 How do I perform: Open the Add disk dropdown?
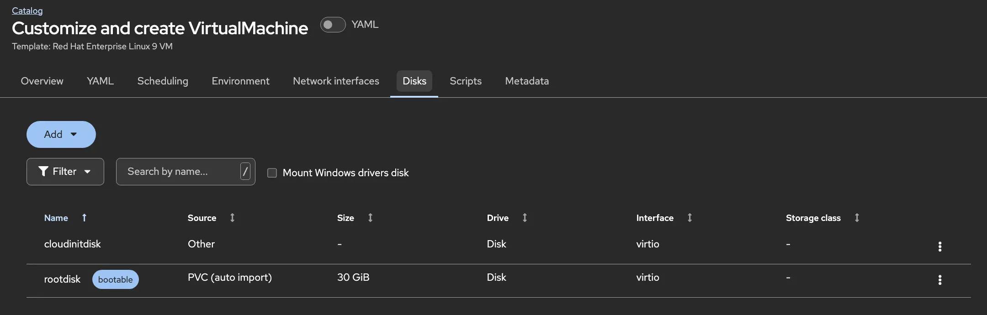coord(61,134)
